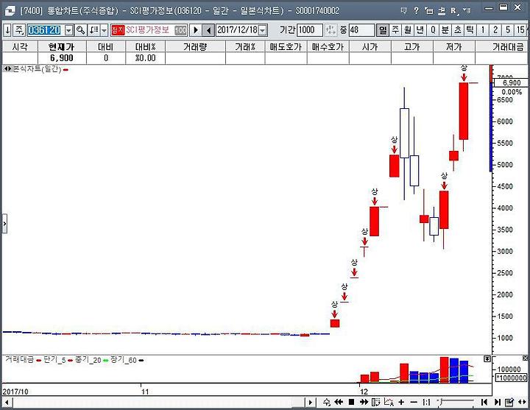Image resolution: width=530 pixels, height=410 pixels.
Task: Click the scrollbar left arrow
Action: pos(7,402)
